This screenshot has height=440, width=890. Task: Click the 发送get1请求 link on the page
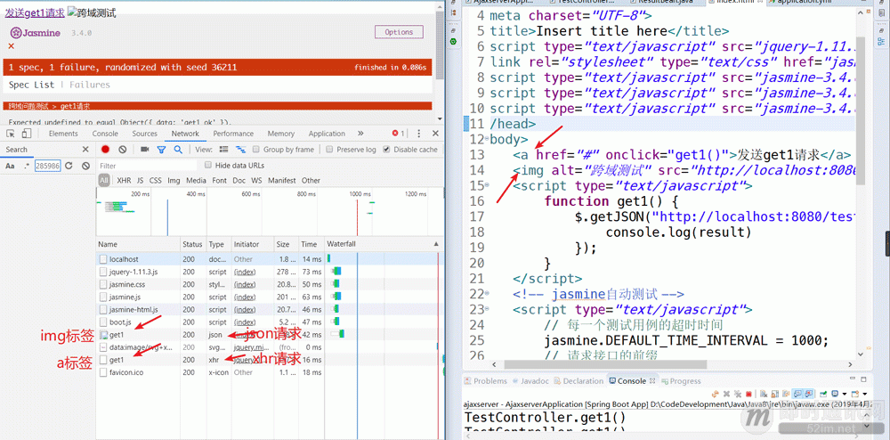tap(35, 12)
